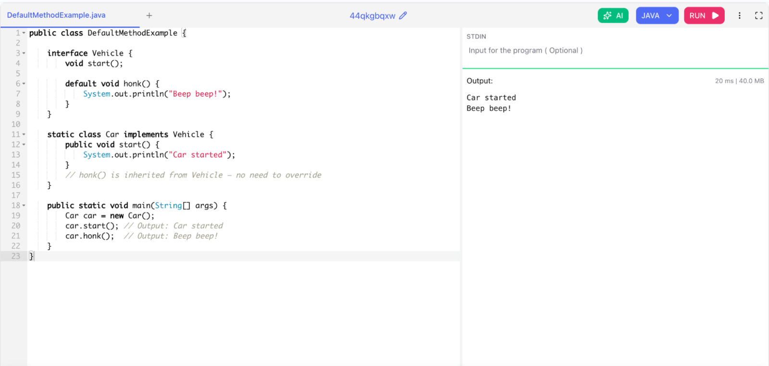Run the program with RUN button
769x366 pixels.
tap(704, 15)
